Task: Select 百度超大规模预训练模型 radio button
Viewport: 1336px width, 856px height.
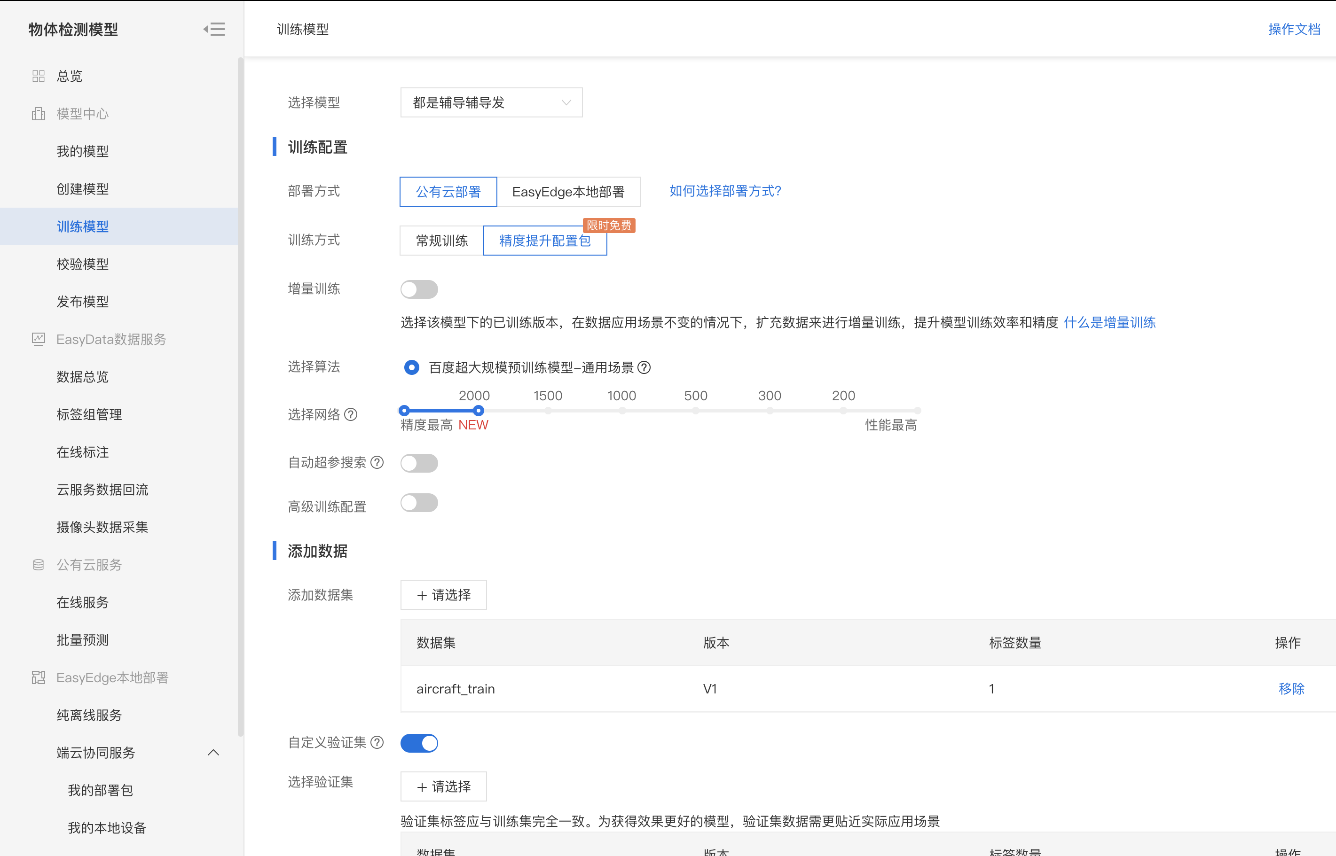Action: click(412, 367)
